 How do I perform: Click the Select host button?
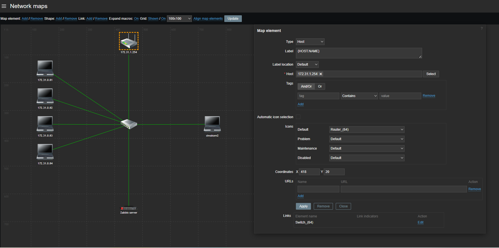click(431, 74)
